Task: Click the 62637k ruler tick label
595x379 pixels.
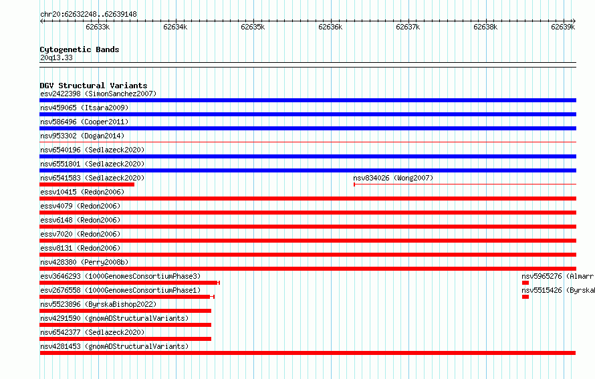Action: pyautogui.click(x=408, y=27)
